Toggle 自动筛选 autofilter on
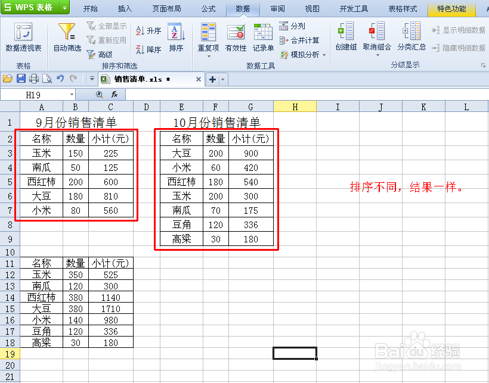 (66, 37)
